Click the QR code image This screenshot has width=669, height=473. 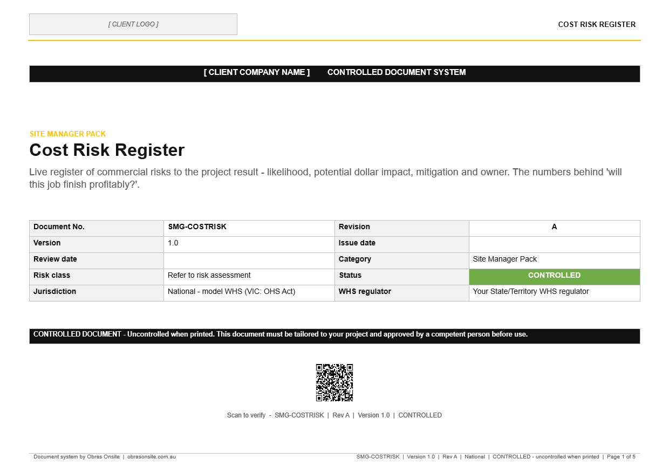click(334, 382)
